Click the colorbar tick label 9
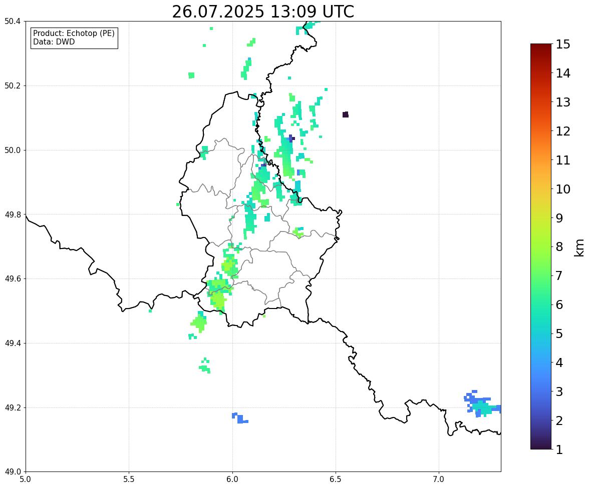590x488 pixels. coord(559,218)
